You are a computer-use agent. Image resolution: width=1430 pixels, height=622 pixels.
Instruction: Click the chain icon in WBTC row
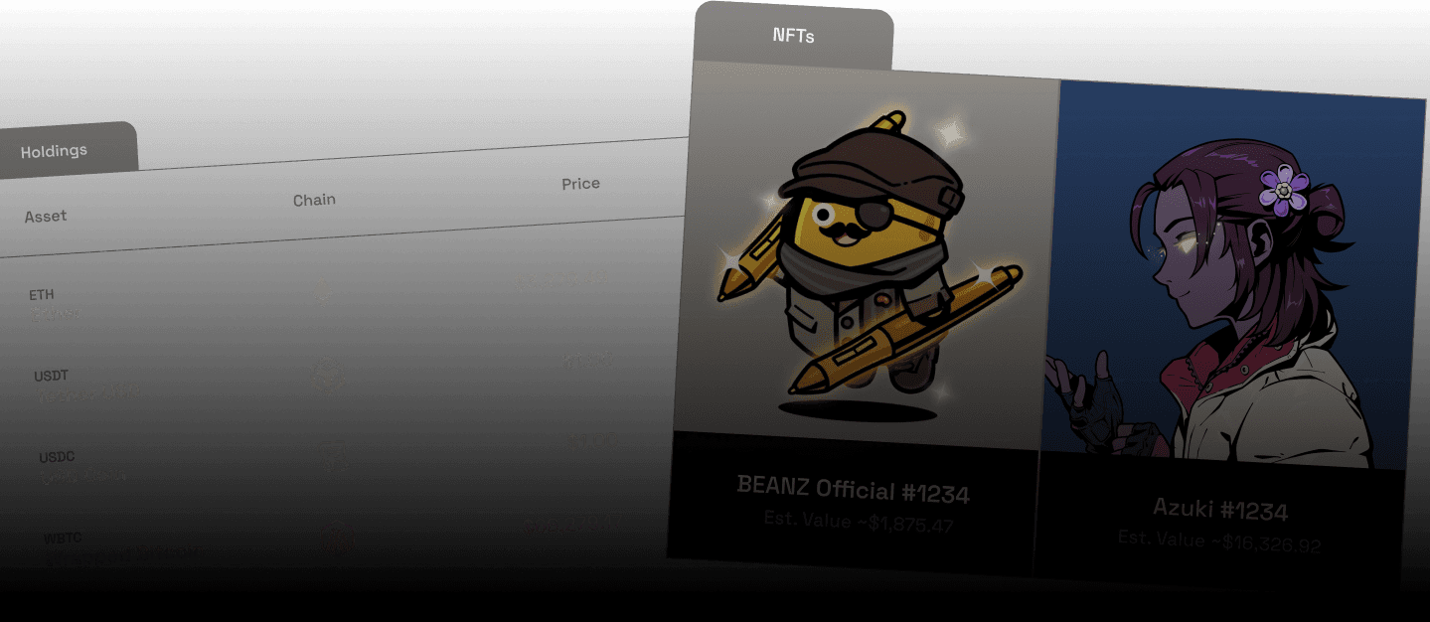click(338, 537)
